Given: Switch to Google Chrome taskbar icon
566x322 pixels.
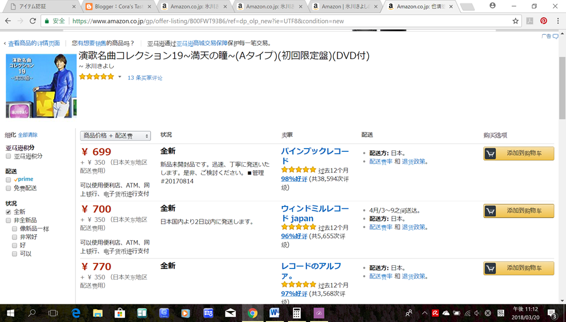Looking at the screenshot, I should coord(252,313).
